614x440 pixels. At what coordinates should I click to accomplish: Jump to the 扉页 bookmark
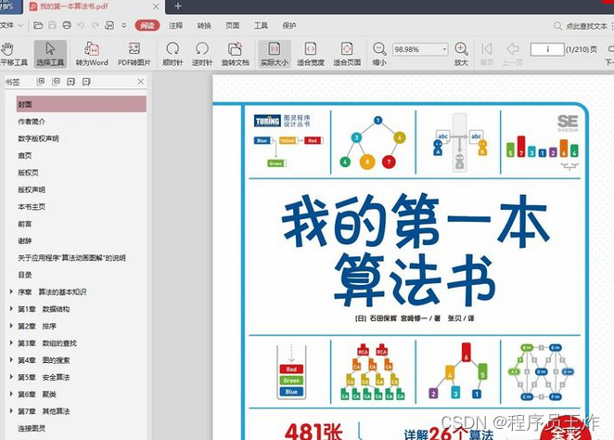point(25,156)
